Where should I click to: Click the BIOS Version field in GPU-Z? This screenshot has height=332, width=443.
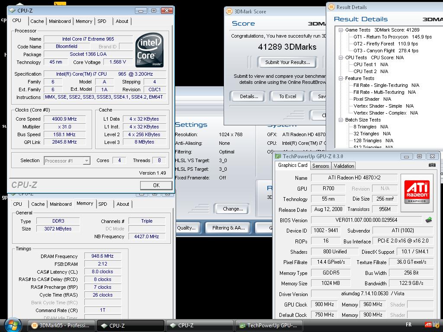pyautogui.click(x=366, y=220)
